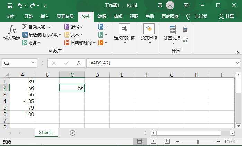Screen dimensions: 242x146
Task: Click the Name Box showing C2
Action: 17,63
